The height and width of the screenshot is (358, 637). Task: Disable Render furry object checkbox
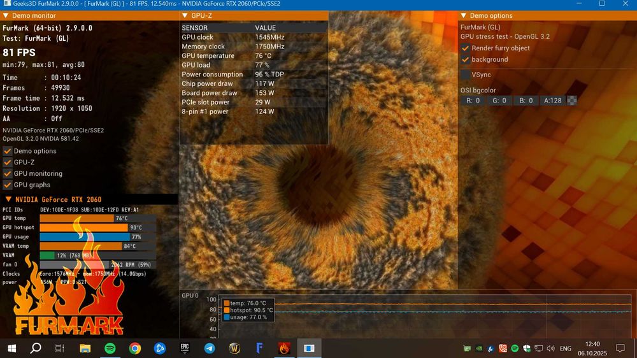[x=465, y=48]
